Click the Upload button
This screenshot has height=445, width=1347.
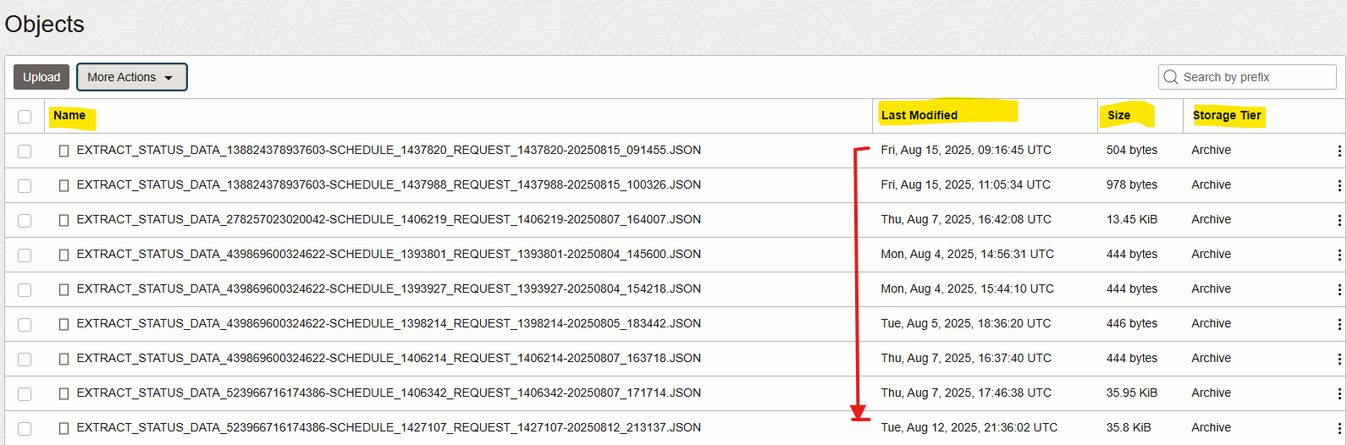tap(41, 77)
